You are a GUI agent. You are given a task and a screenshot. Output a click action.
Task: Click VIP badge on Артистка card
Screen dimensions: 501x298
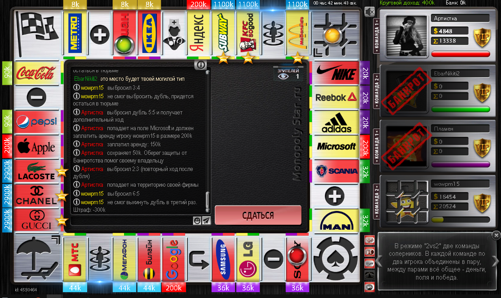(482, 37)
